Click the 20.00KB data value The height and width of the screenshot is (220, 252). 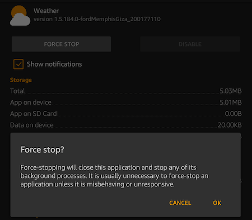coord(230,125)
